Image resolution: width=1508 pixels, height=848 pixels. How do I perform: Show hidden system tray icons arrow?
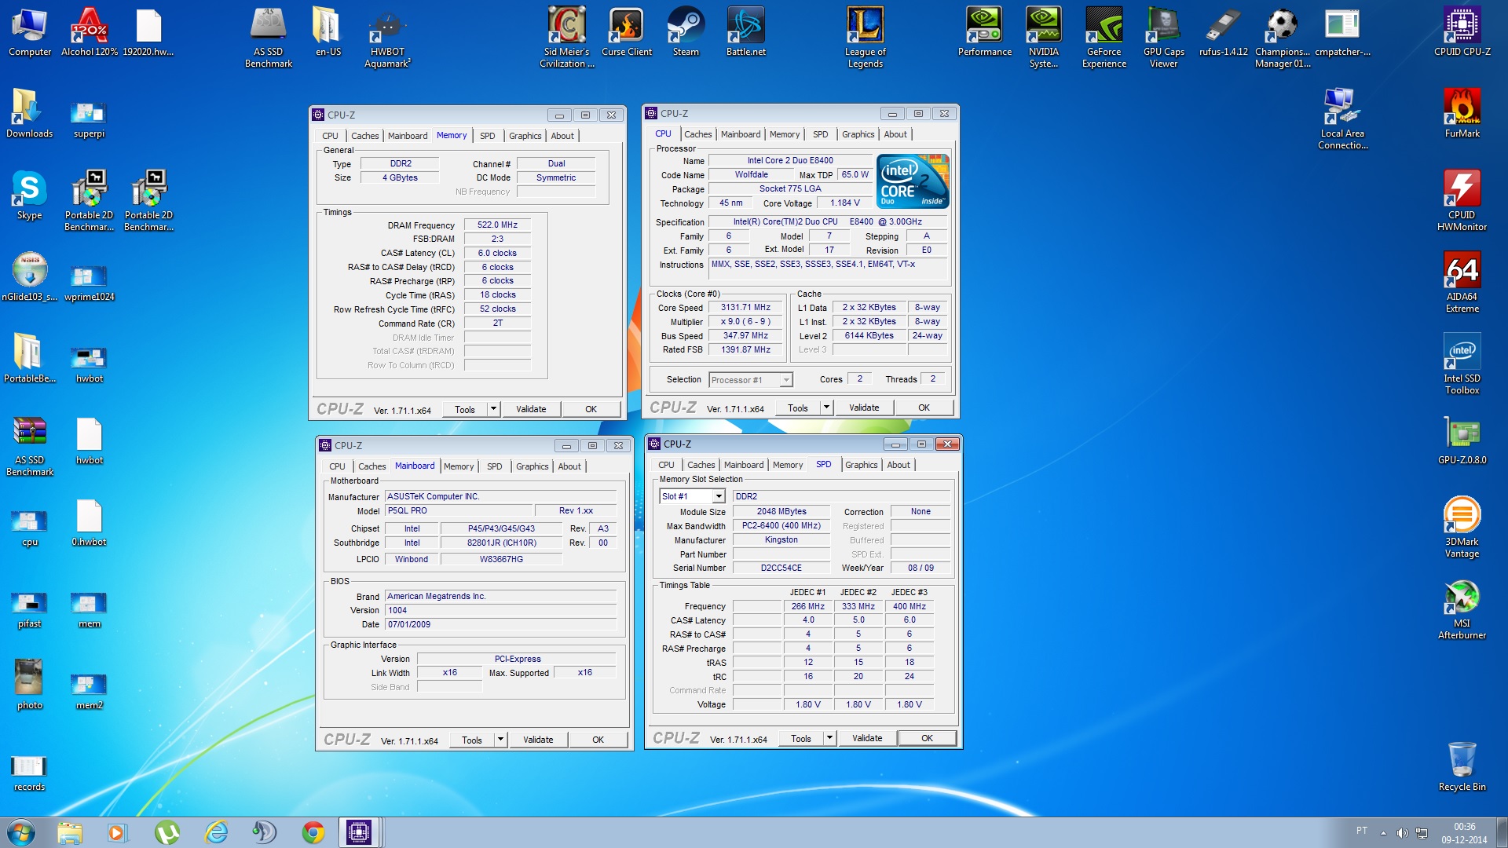click(1382, 832)
